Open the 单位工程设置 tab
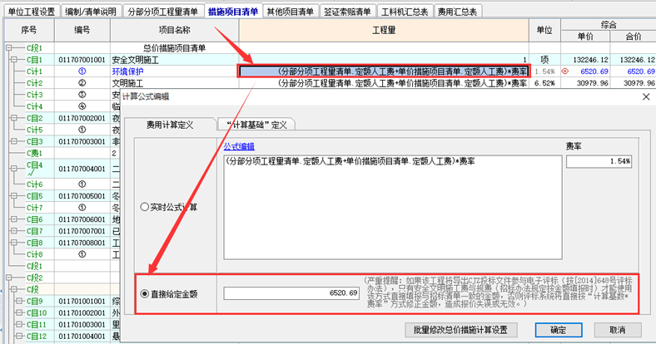 pyautogui.click(x=32, y=12)
